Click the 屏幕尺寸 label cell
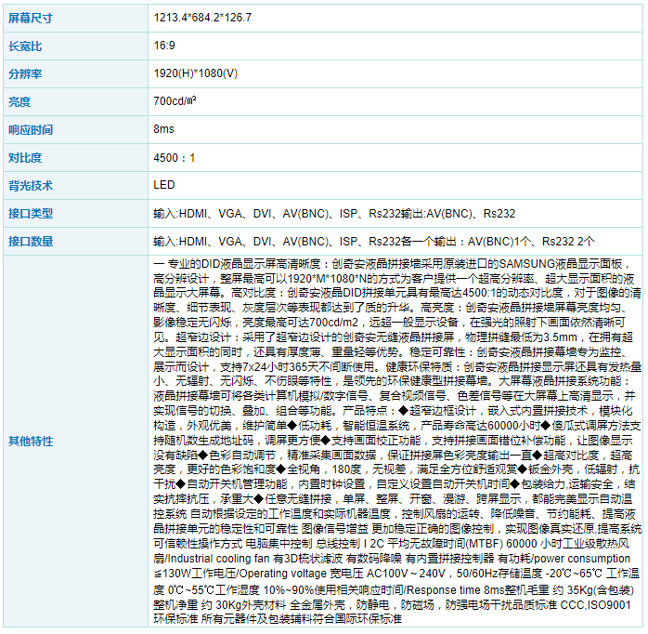Image resolution: width=648 pixels, height=634 pixels. coord(32,18)
